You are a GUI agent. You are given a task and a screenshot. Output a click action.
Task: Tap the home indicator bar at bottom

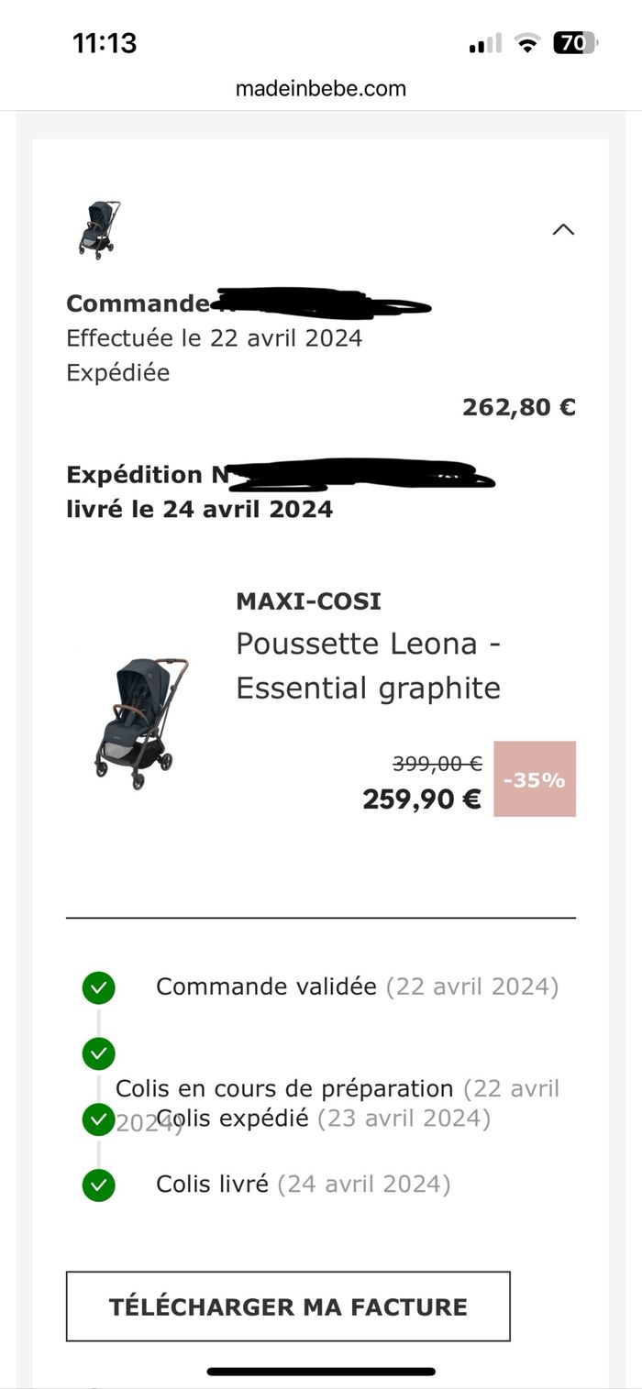click(x=321, y=1372)
